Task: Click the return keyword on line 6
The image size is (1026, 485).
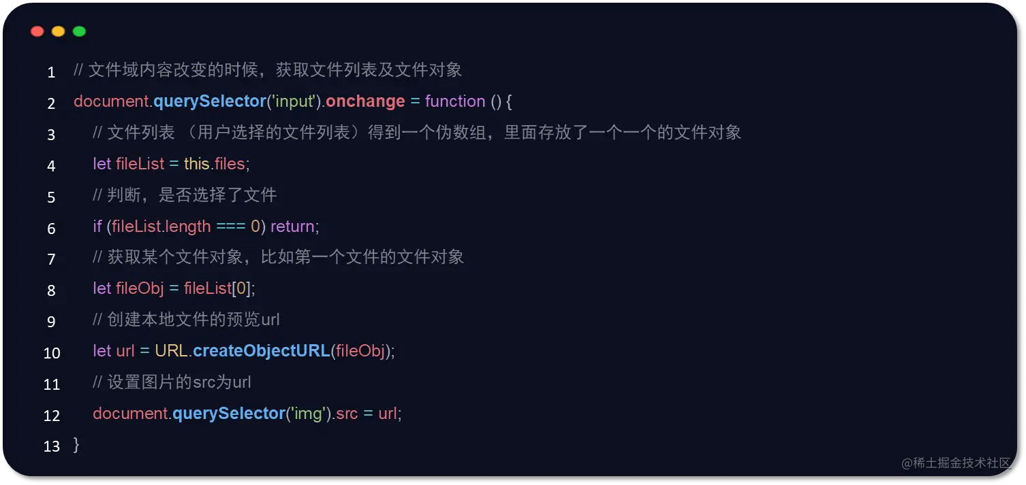Action: click(x=293, y=227)
